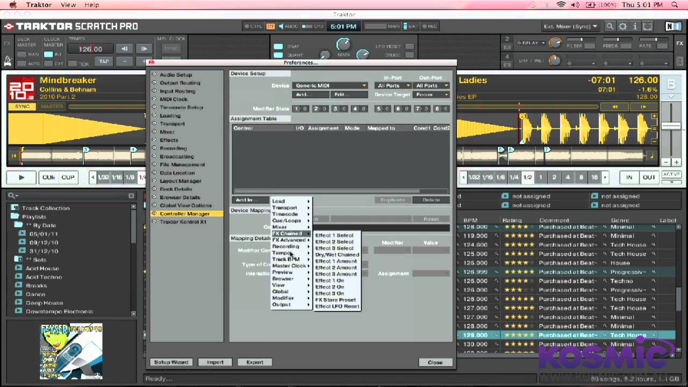Select Effect 1 Select from FX Chained submenu
This screenshot has height=387, width=688.
pyautogui.click(x=337, y=235)
